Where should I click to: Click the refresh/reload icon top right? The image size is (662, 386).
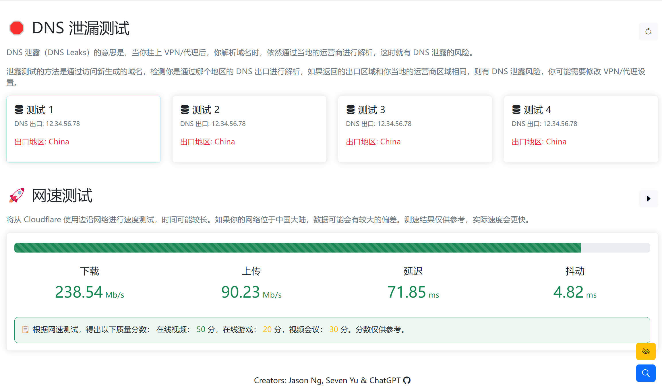648,31
